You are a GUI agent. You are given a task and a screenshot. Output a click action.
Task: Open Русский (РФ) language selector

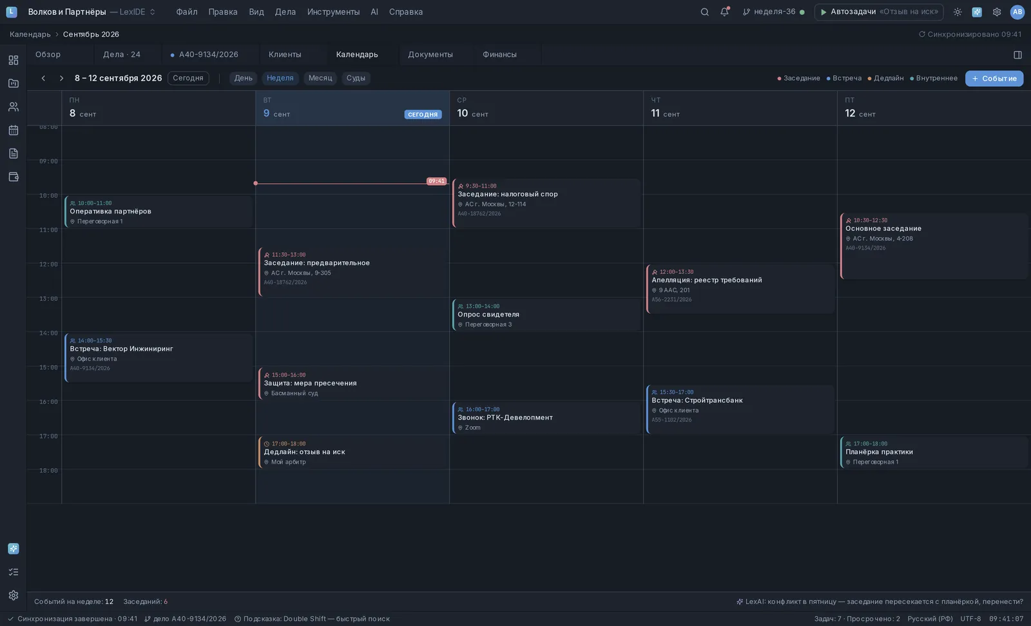930,619
